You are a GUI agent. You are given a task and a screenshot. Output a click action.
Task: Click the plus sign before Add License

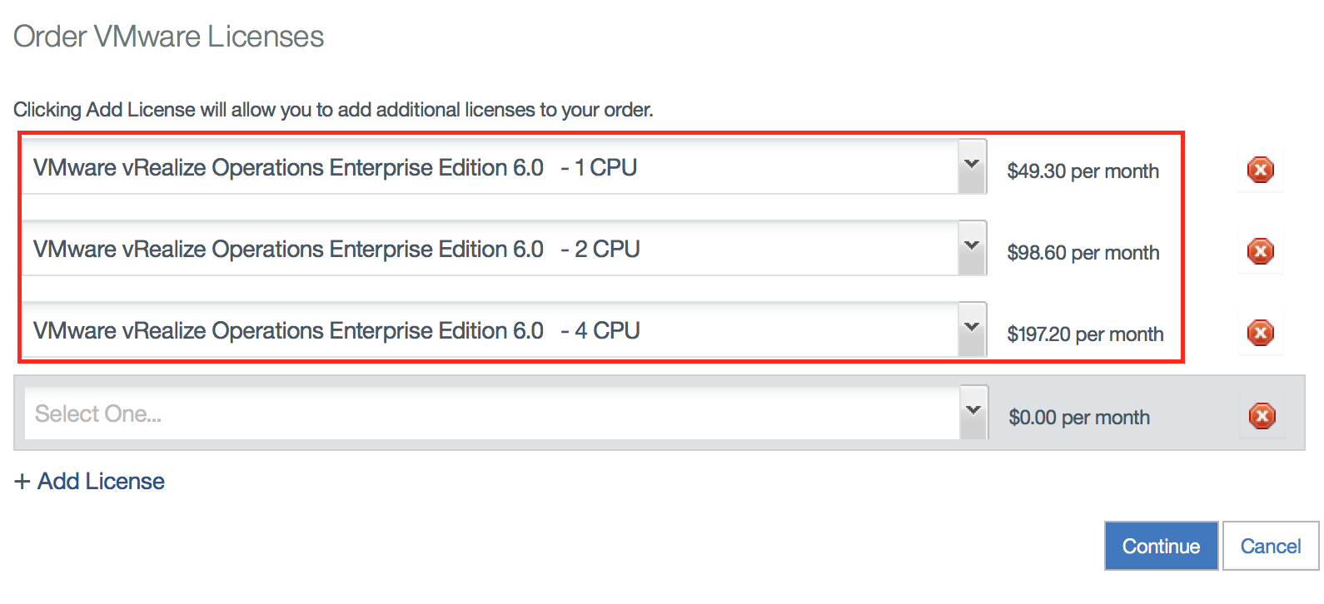tap(21, 480)
